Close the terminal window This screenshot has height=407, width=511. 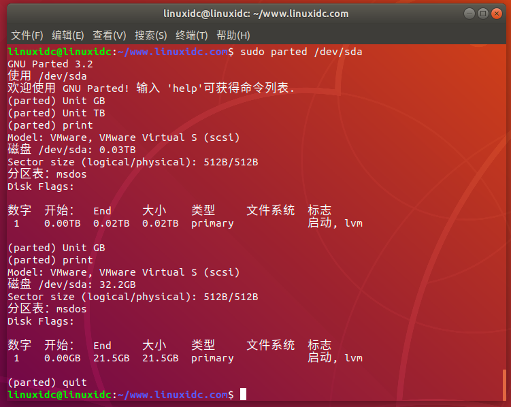[x=497, y=14]
